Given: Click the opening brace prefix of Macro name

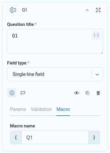Looking at the screenshot, I should (x=16, y=137).
